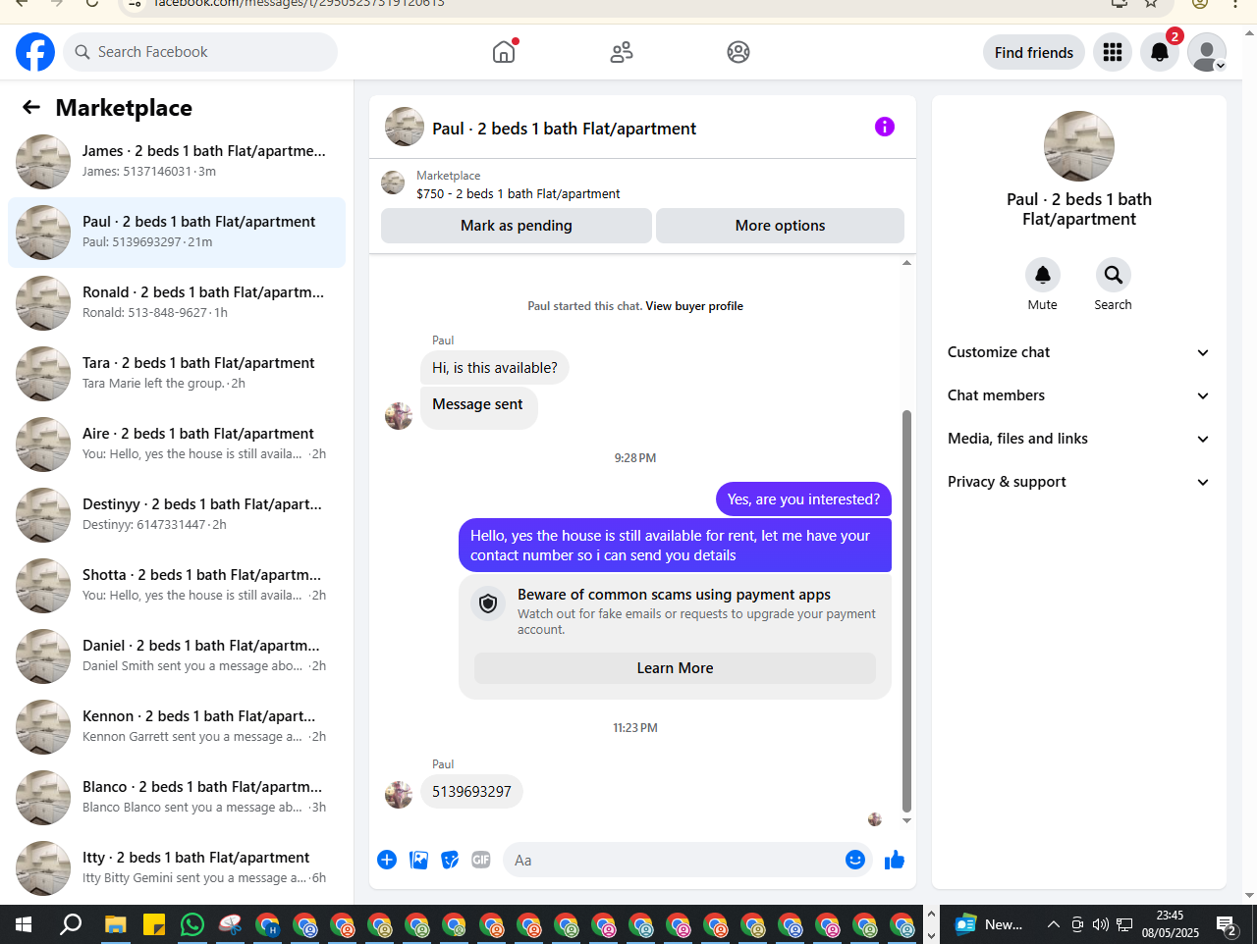Focus the Aa message input box

(x=674, y=860)
